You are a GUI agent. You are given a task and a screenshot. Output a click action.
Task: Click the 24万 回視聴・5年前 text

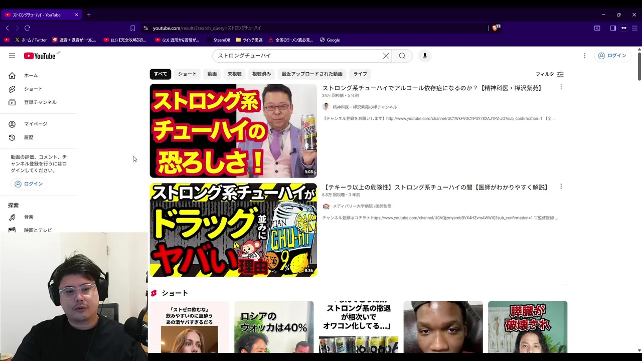click(341, 95)
